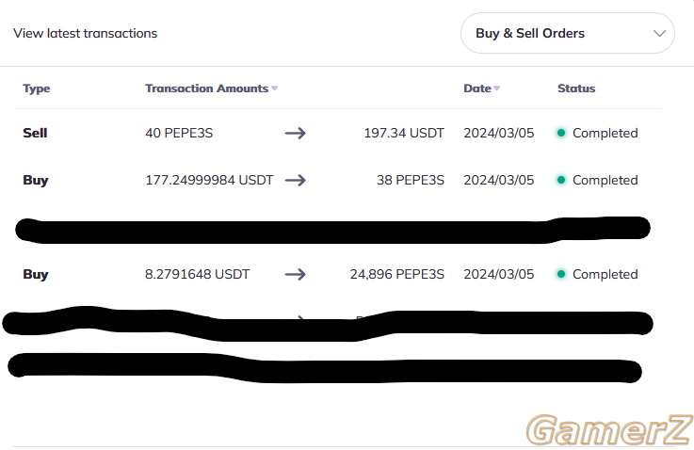Click green dot on 8.2791648 USDT order
This screenshot has width=694, height=450.
(561, 274)
